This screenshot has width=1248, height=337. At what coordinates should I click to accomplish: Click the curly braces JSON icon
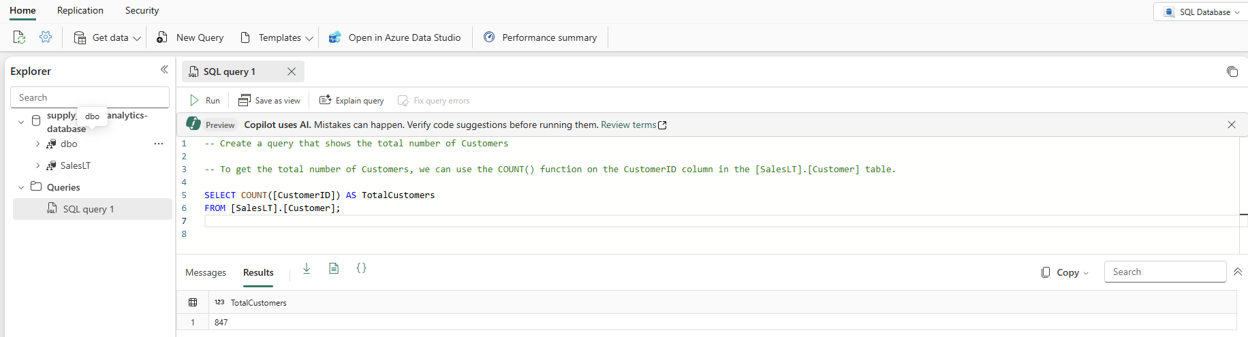tap(361, 268)
